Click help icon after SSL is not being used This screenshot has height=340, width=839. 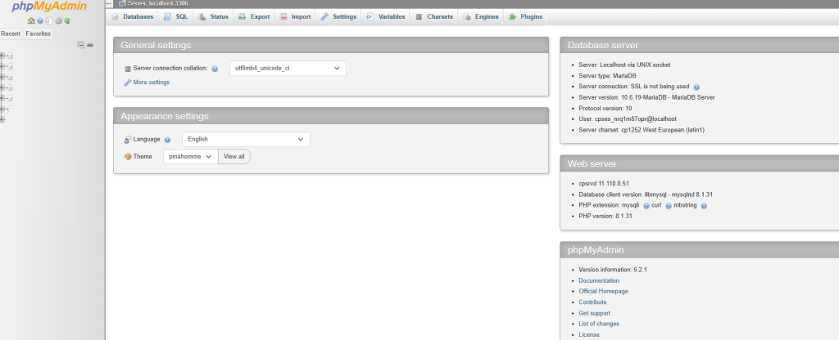696,87
